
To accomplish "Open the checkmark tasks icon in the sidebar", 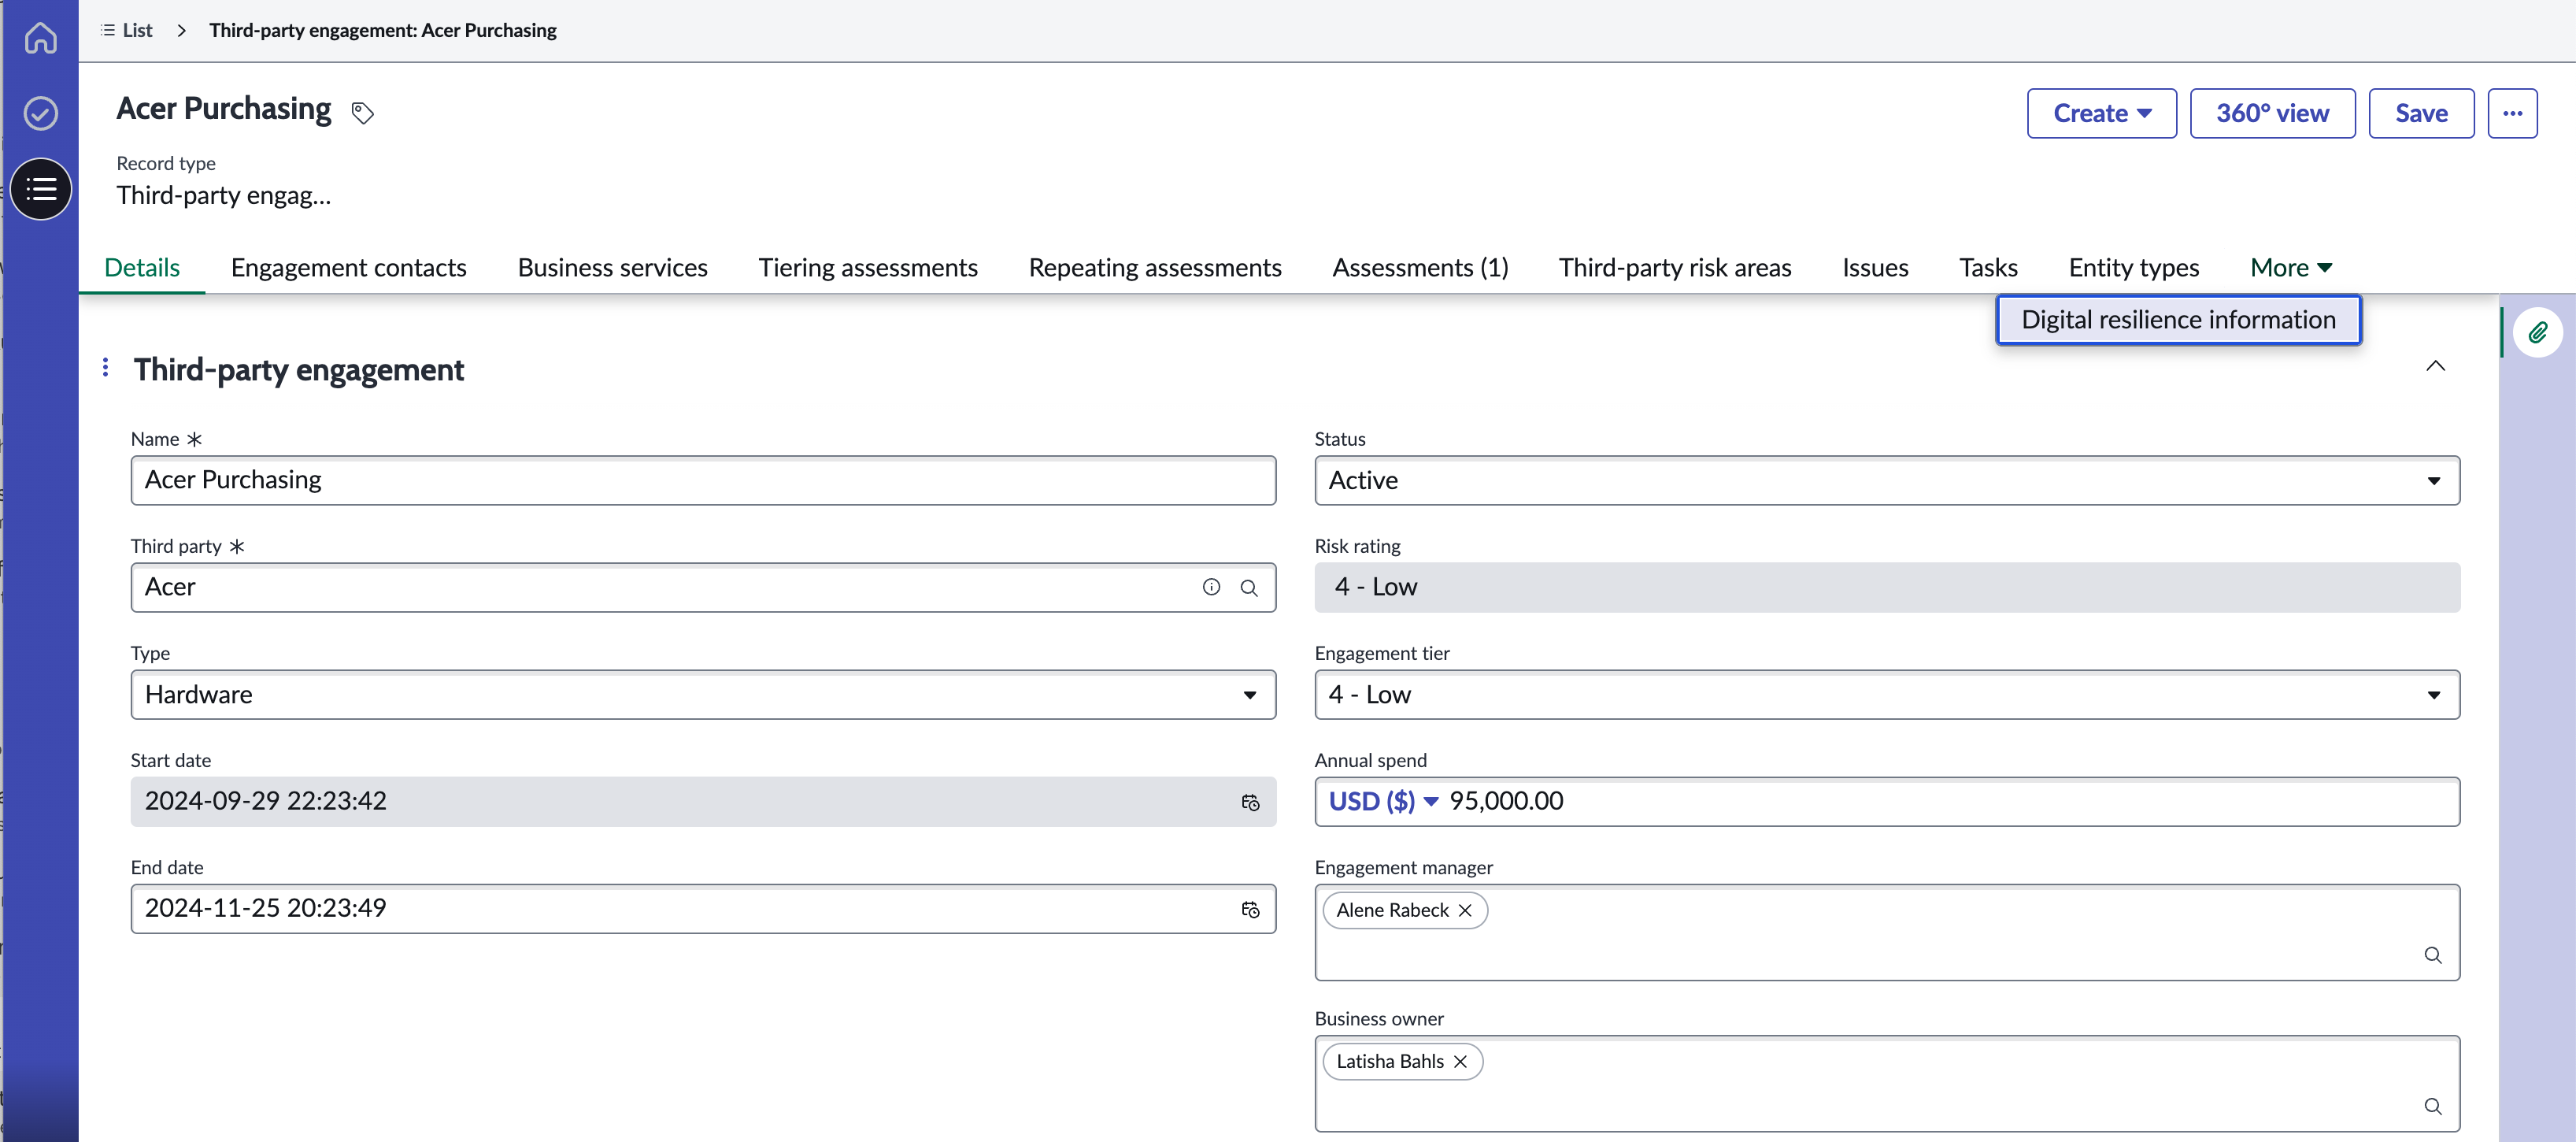I will tap(40, 113).
